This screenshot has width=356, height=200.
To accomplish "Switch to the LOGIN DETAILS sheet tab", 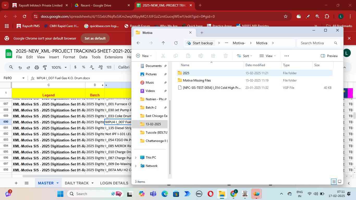I will click(114, 183).
